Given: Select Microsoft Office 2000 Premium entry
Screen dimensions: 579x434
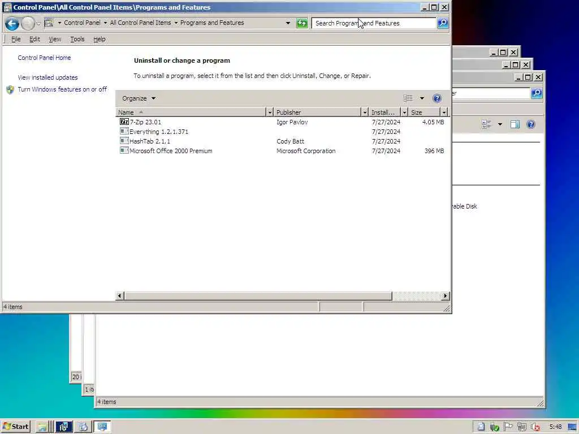Looking at the screenshot, I should (x=171, y=151).
